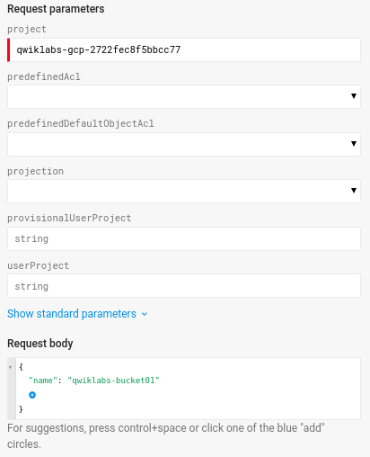Viewport: 370px width, 457px height.
Task: Focus the project input field
Action: pyautogui.click(x=184, y=49)
